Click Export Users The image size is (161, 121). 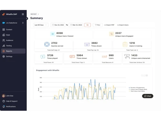(123, 25)
